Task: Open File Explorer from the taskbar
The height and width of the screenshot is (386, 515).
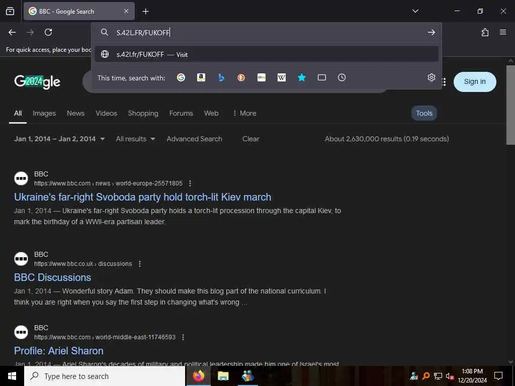Action: [x=223, y=376]
